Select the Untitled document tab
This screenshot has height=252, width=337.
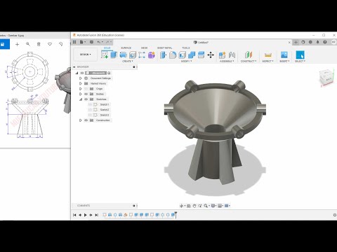coord(201,42)
